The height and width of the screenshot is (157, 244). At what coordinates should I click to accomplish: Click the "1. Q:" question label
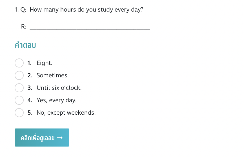pos(21,10)
